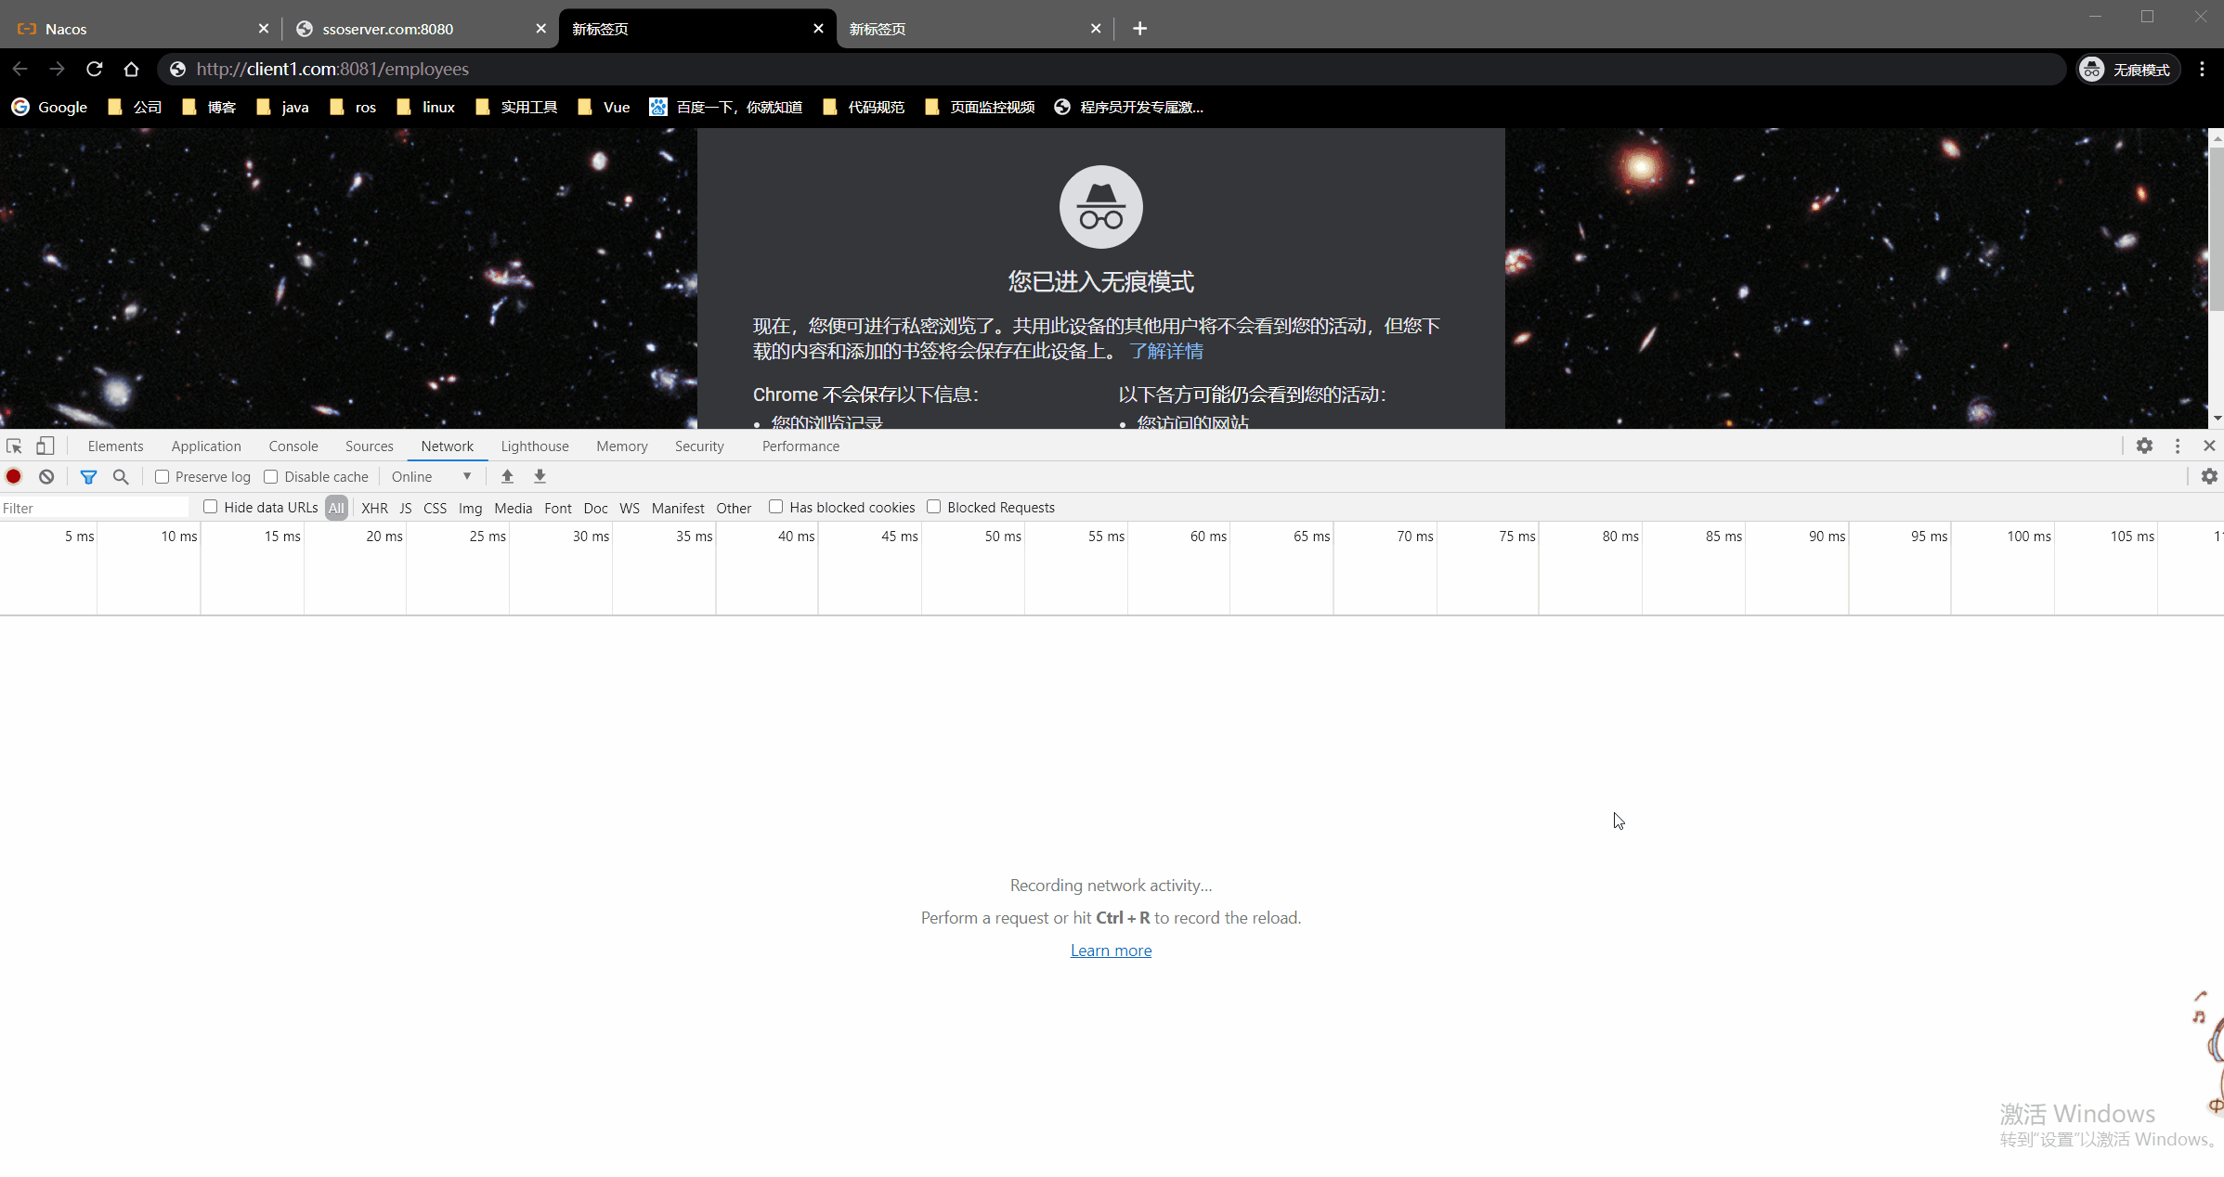The image size is (2224, 1177).
Task: Toggle the network filter funnel icon
Action: coord(88,476)
